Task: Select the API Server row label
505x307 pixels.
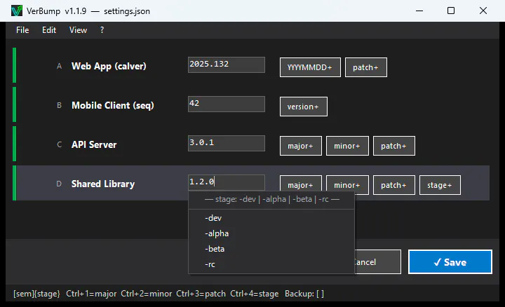Action: point(94,144)
